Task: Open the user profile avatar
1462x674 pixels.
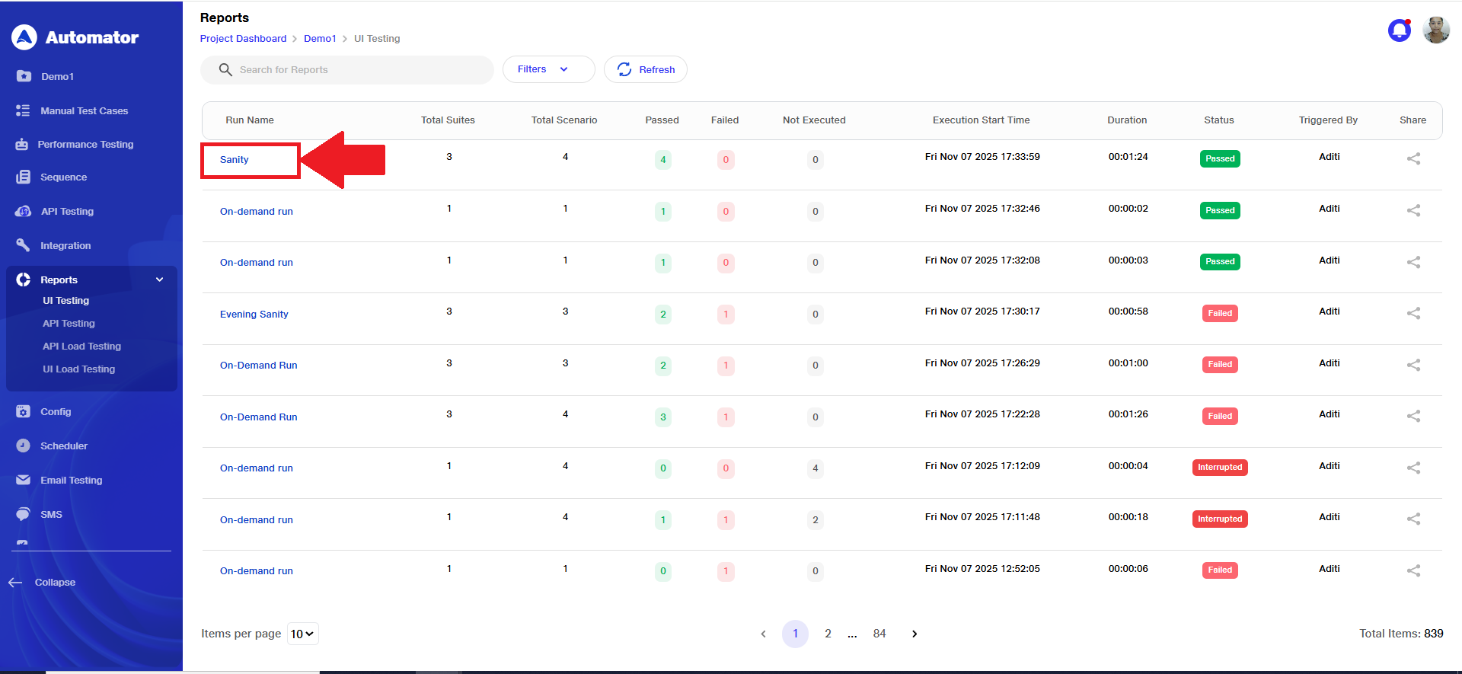Action: 1436,30
